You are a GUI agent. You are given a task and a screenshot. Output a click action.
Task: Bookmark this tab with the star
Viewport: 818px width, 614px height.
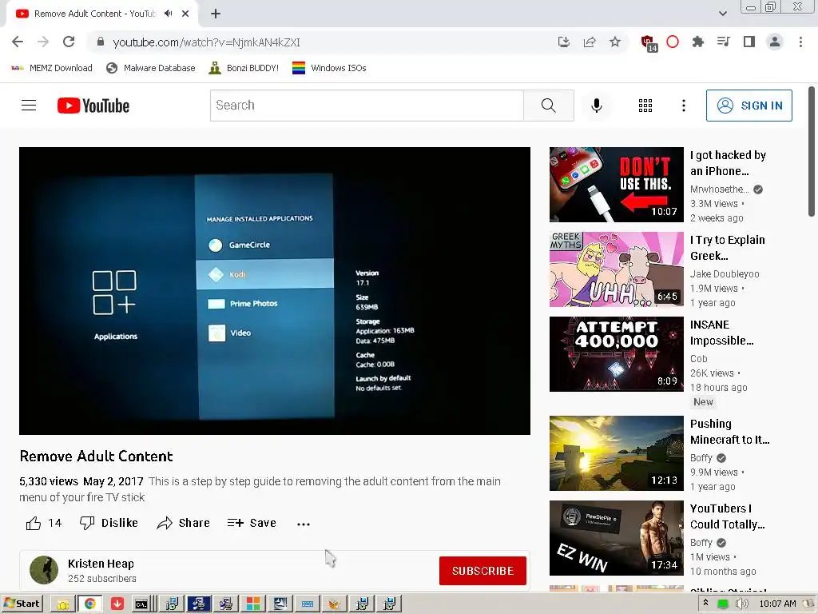[x=615, y=42]
